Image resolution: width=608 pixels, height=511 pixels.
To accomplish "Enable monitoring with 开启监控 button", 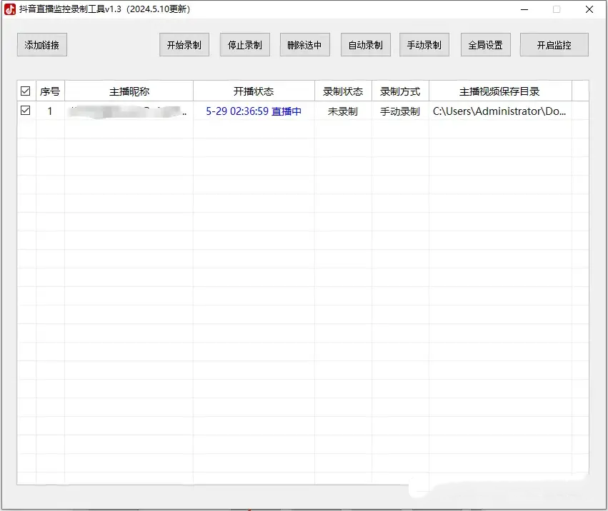I will tap(554, 45).
